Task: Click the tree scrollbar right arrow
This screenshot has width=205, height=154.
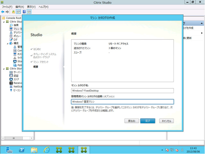Action: pos(31,138)
